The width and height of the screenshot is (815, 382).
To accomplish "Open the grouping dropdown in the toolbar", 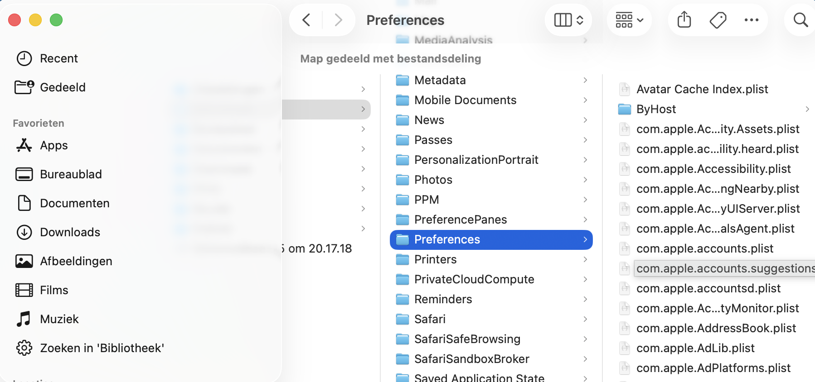I will (x=629, y=20).
